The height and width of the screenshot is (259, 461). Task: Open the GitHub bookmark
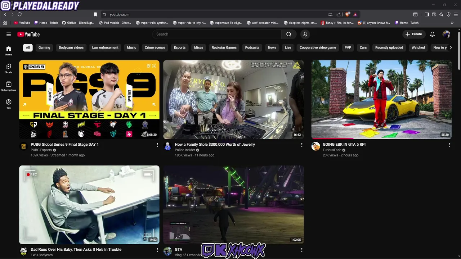(x=78, y=23)
